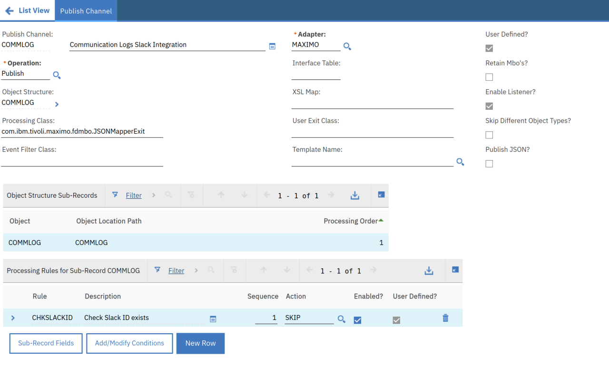Check Skip Different Object Types option

pos(489,135)
